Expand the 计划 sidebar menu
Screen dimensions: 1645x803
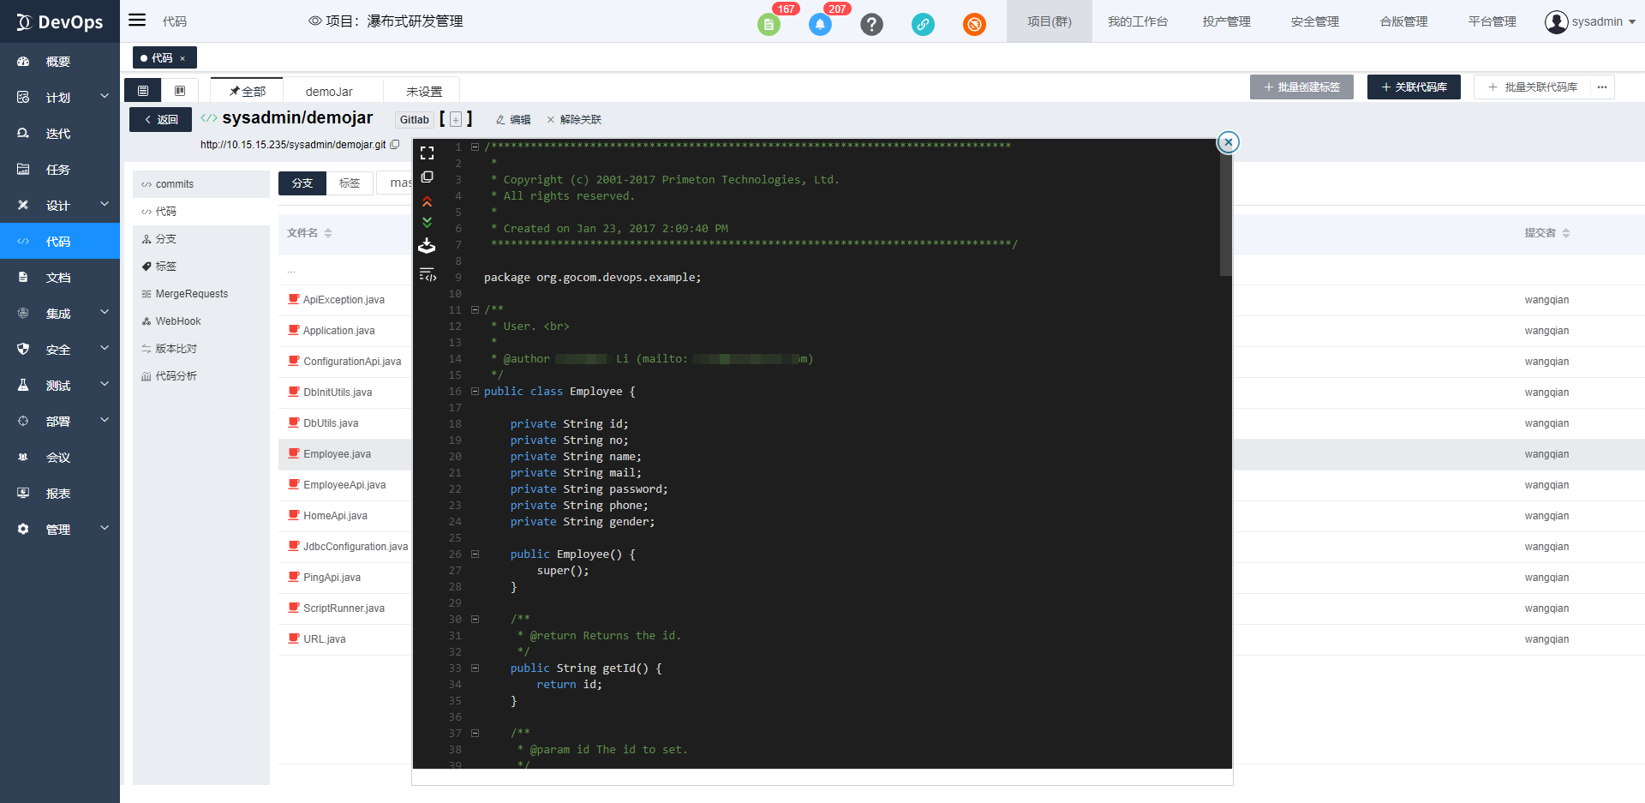click(59, 98)
